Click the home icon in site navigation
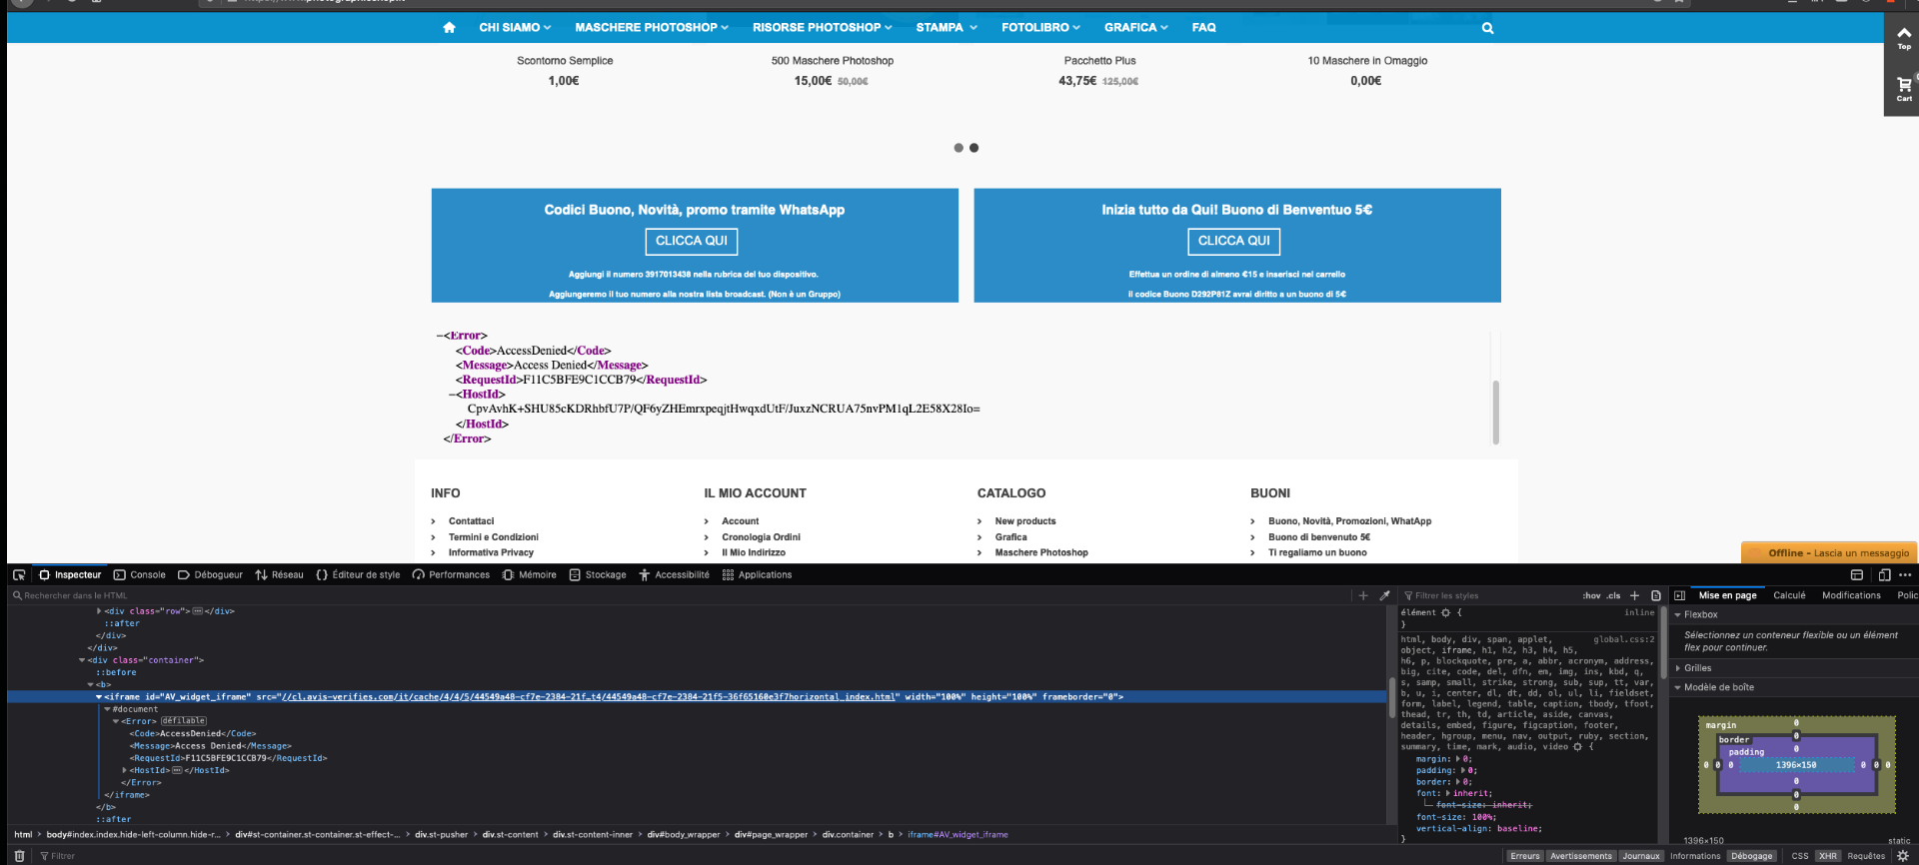1919x865 pixels. pyautogui.click(x=449, y=28)
